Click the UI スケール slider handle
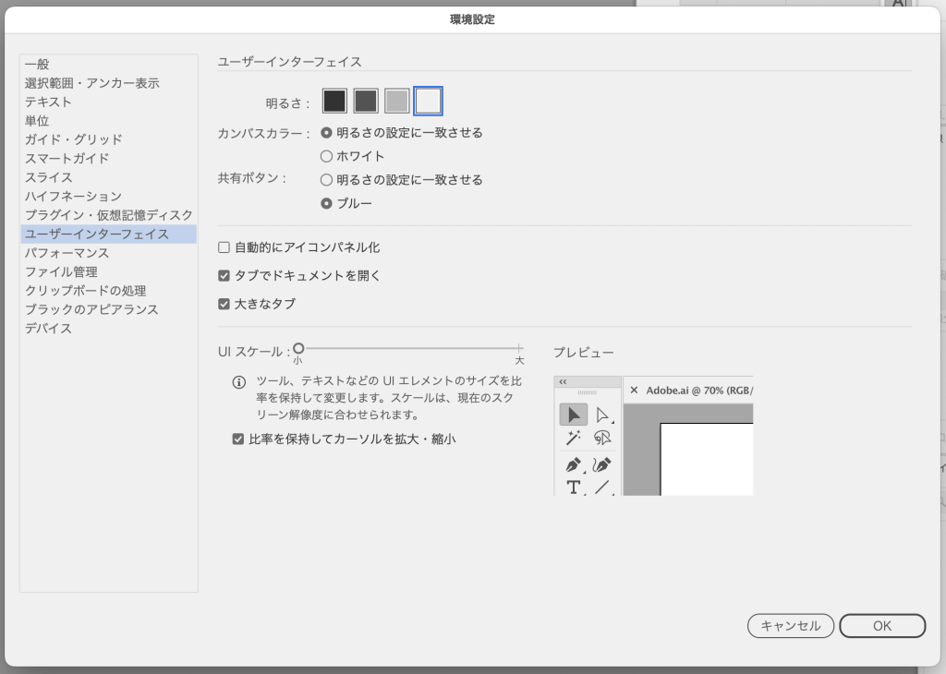This screenshot has width=946, height=674. (298, 348)
